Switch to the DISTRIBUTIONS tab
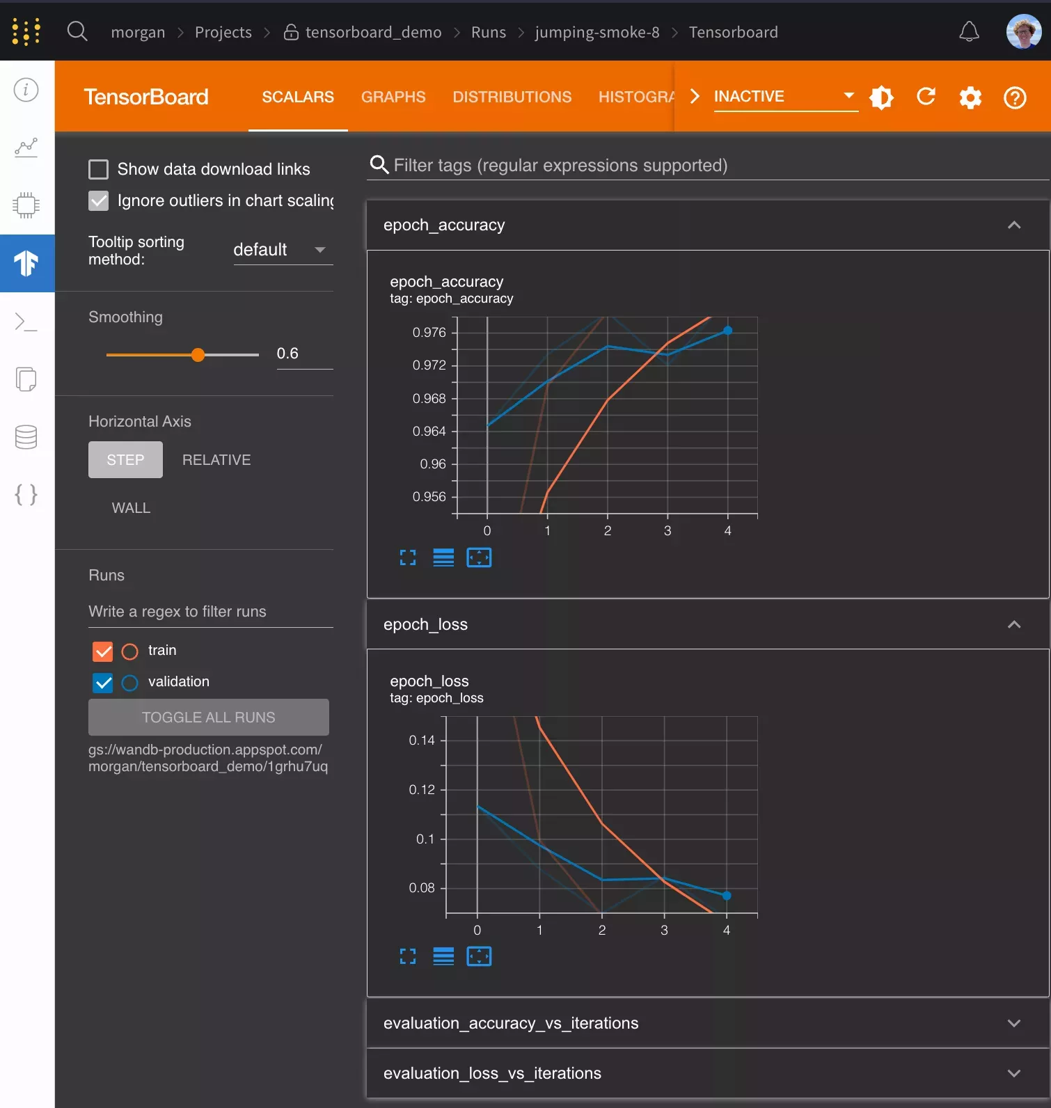The width and height of the screenshot is (1051, 1108). pos(512,97)
